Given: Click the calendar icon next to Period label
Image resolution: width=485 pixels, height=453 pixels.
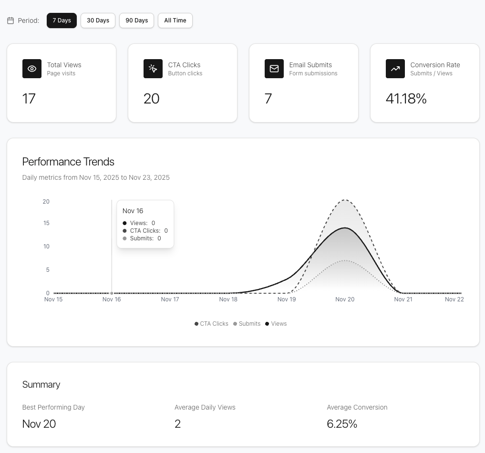Looking at the screenshot, I should (10, 21).
